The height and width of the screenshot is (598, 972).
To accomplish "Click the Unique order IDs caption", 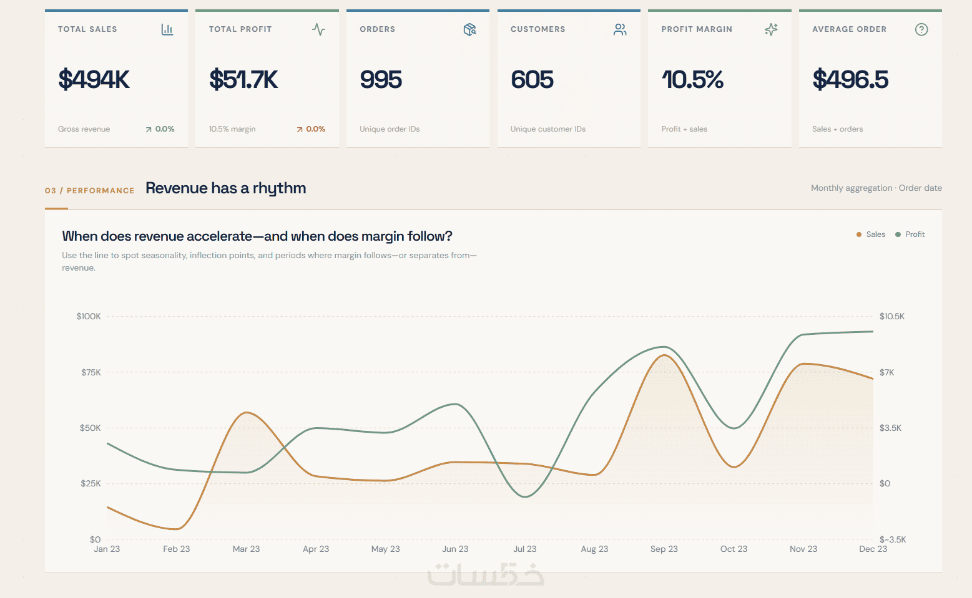I will (390, 129).
